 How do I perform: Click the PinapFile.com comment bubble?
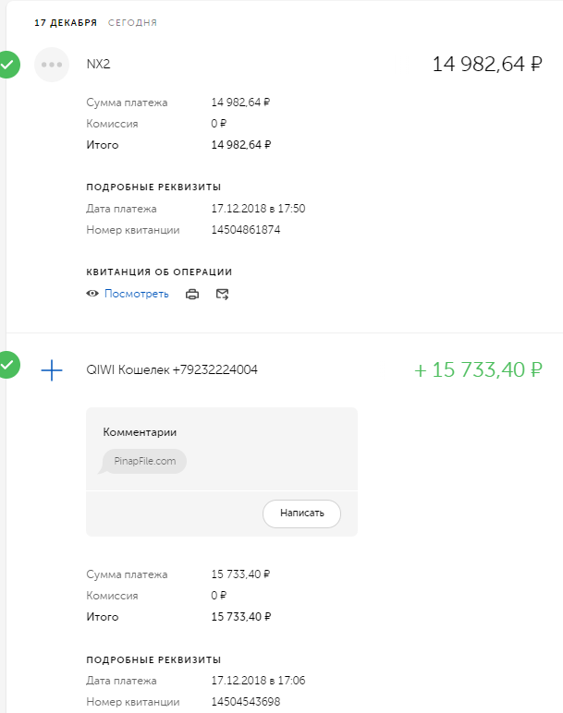pyautogui.click(x=145, y=461)
